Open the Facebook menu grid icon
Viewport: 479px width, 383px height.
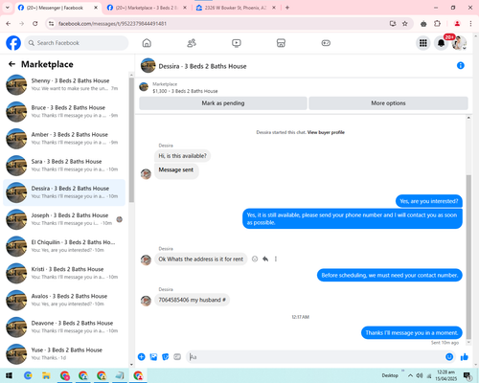[423, 43]
